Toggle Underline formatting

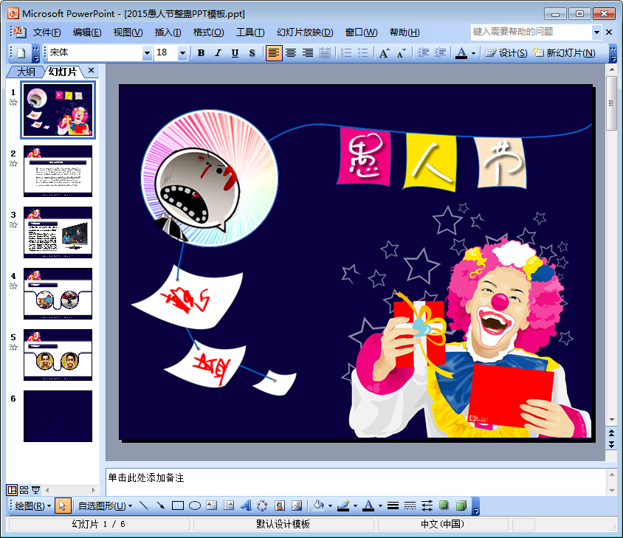point(235,53)
